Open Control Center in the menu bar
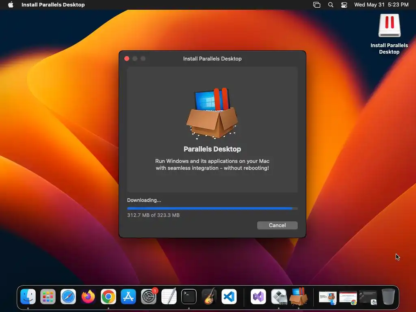This screenshot has height=312, width=416. tap(344, 5)
